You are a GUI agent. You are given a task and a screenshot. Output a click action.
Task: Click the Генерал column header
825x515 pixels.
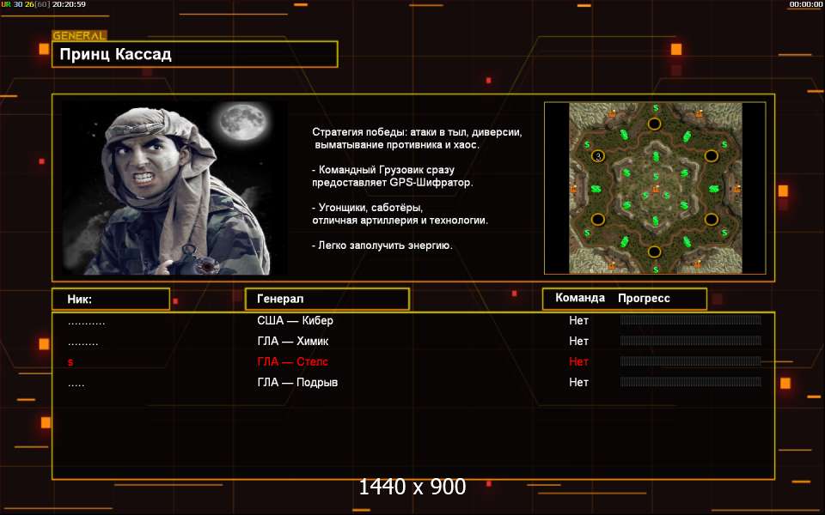(327, 299)
